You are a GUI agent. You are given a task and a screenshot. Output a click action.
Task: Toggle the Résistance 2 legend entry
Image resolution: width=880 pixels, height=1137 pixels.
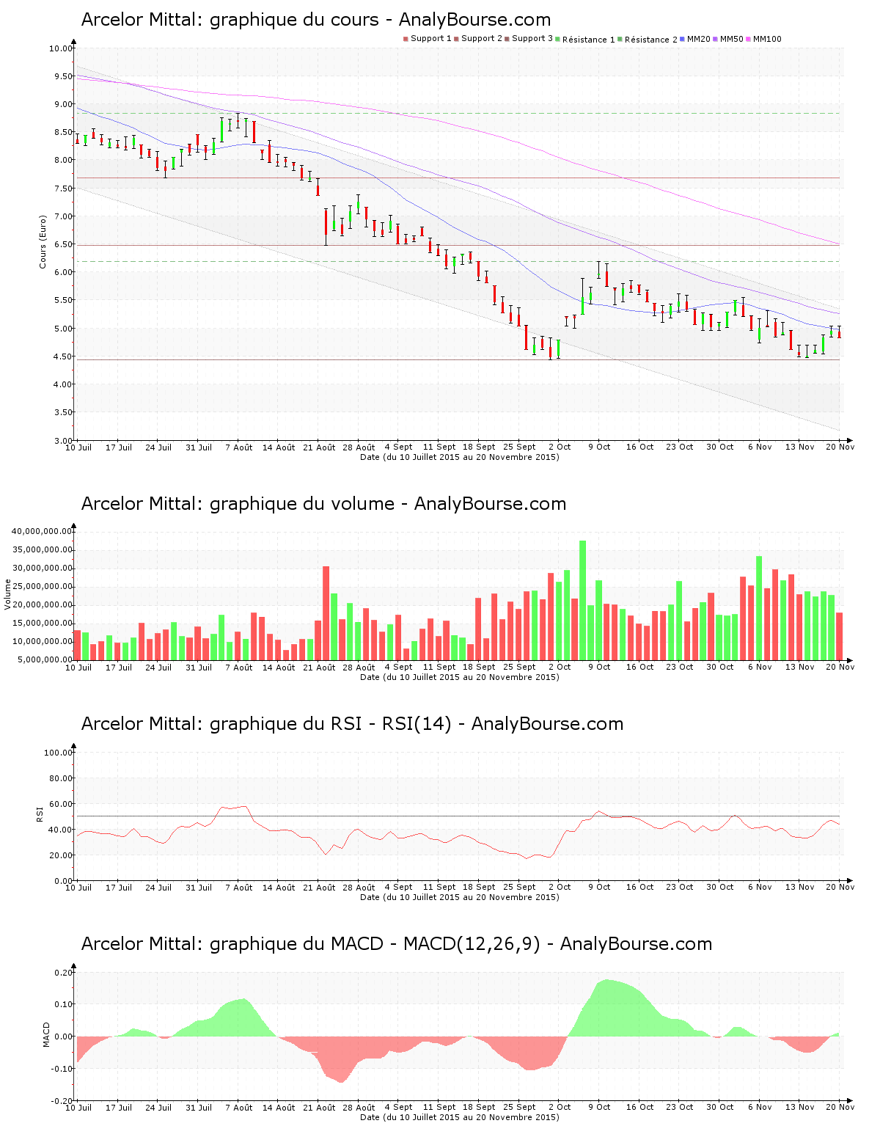point(650,40)
